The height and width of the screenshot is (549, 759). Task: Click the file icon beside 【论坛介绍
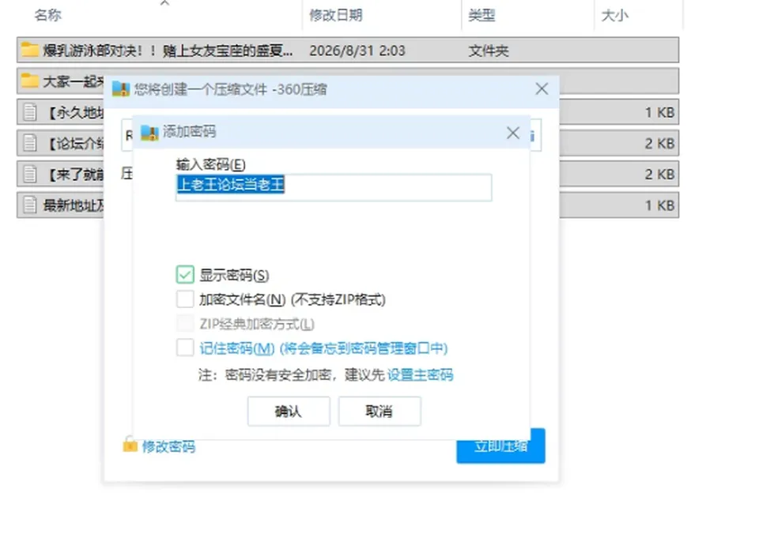point(30,143)
